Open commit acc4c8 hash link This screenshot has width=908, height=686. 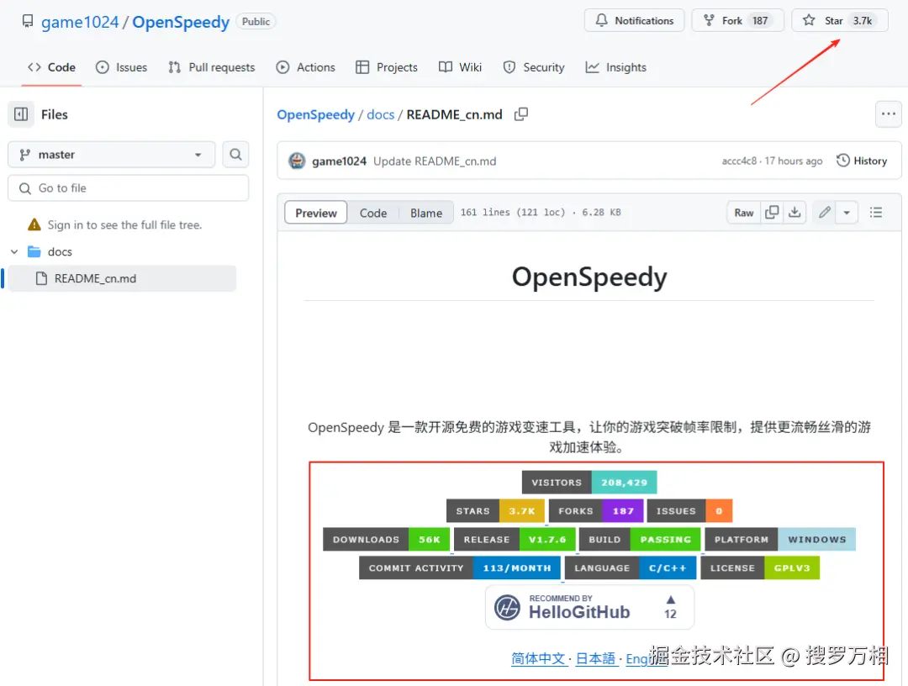pyautogui.click(x=739, y=161)
